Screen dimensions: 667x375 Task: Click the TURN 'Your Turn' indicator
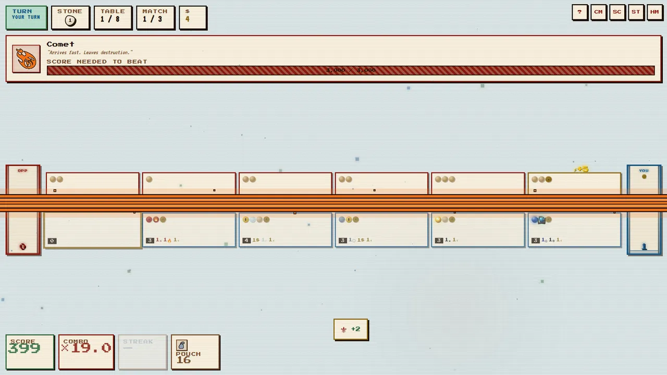pyautogui.click(x=26, y=17)
